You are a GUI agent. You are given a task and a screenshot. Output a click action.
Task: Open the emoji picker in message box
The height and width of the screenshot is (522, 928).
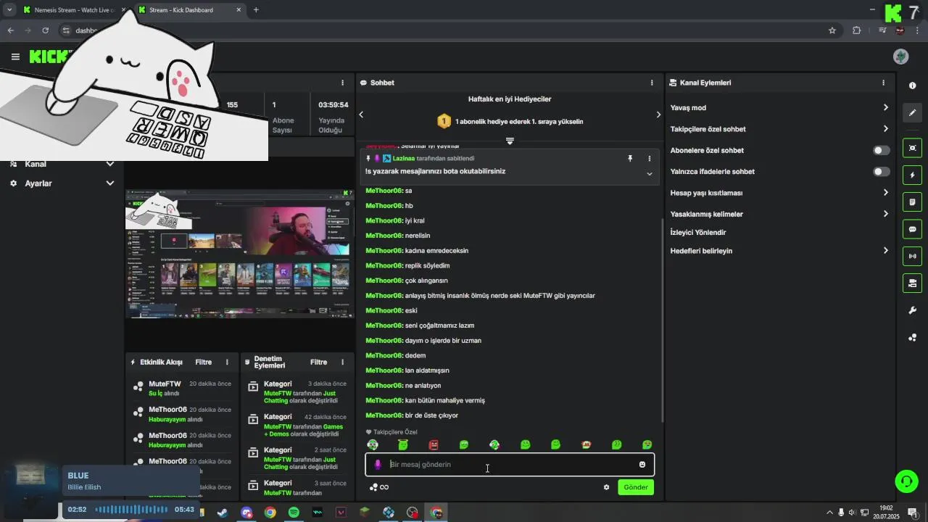pos(642,465)
